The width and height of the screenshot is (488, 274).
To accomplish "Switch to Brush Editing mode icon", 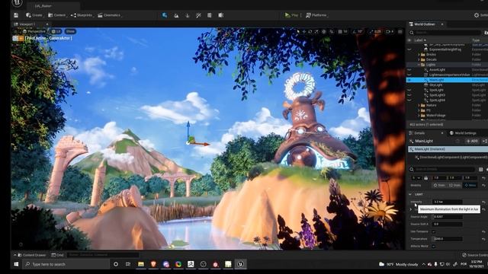I will [220, 15].
